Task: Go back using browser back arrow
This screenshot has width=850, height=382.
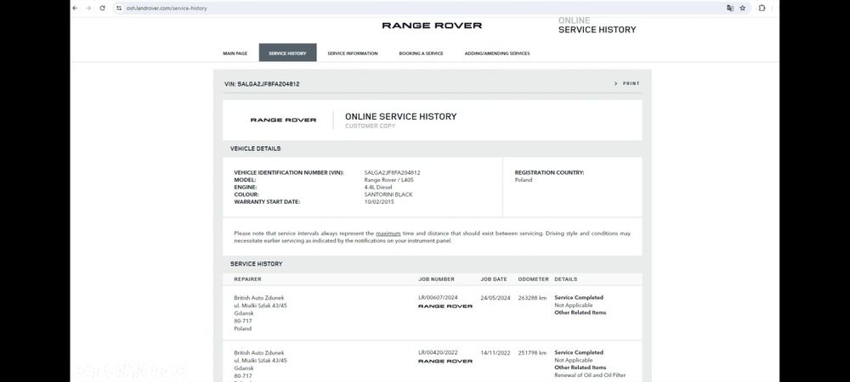Action: pos(75,8)
